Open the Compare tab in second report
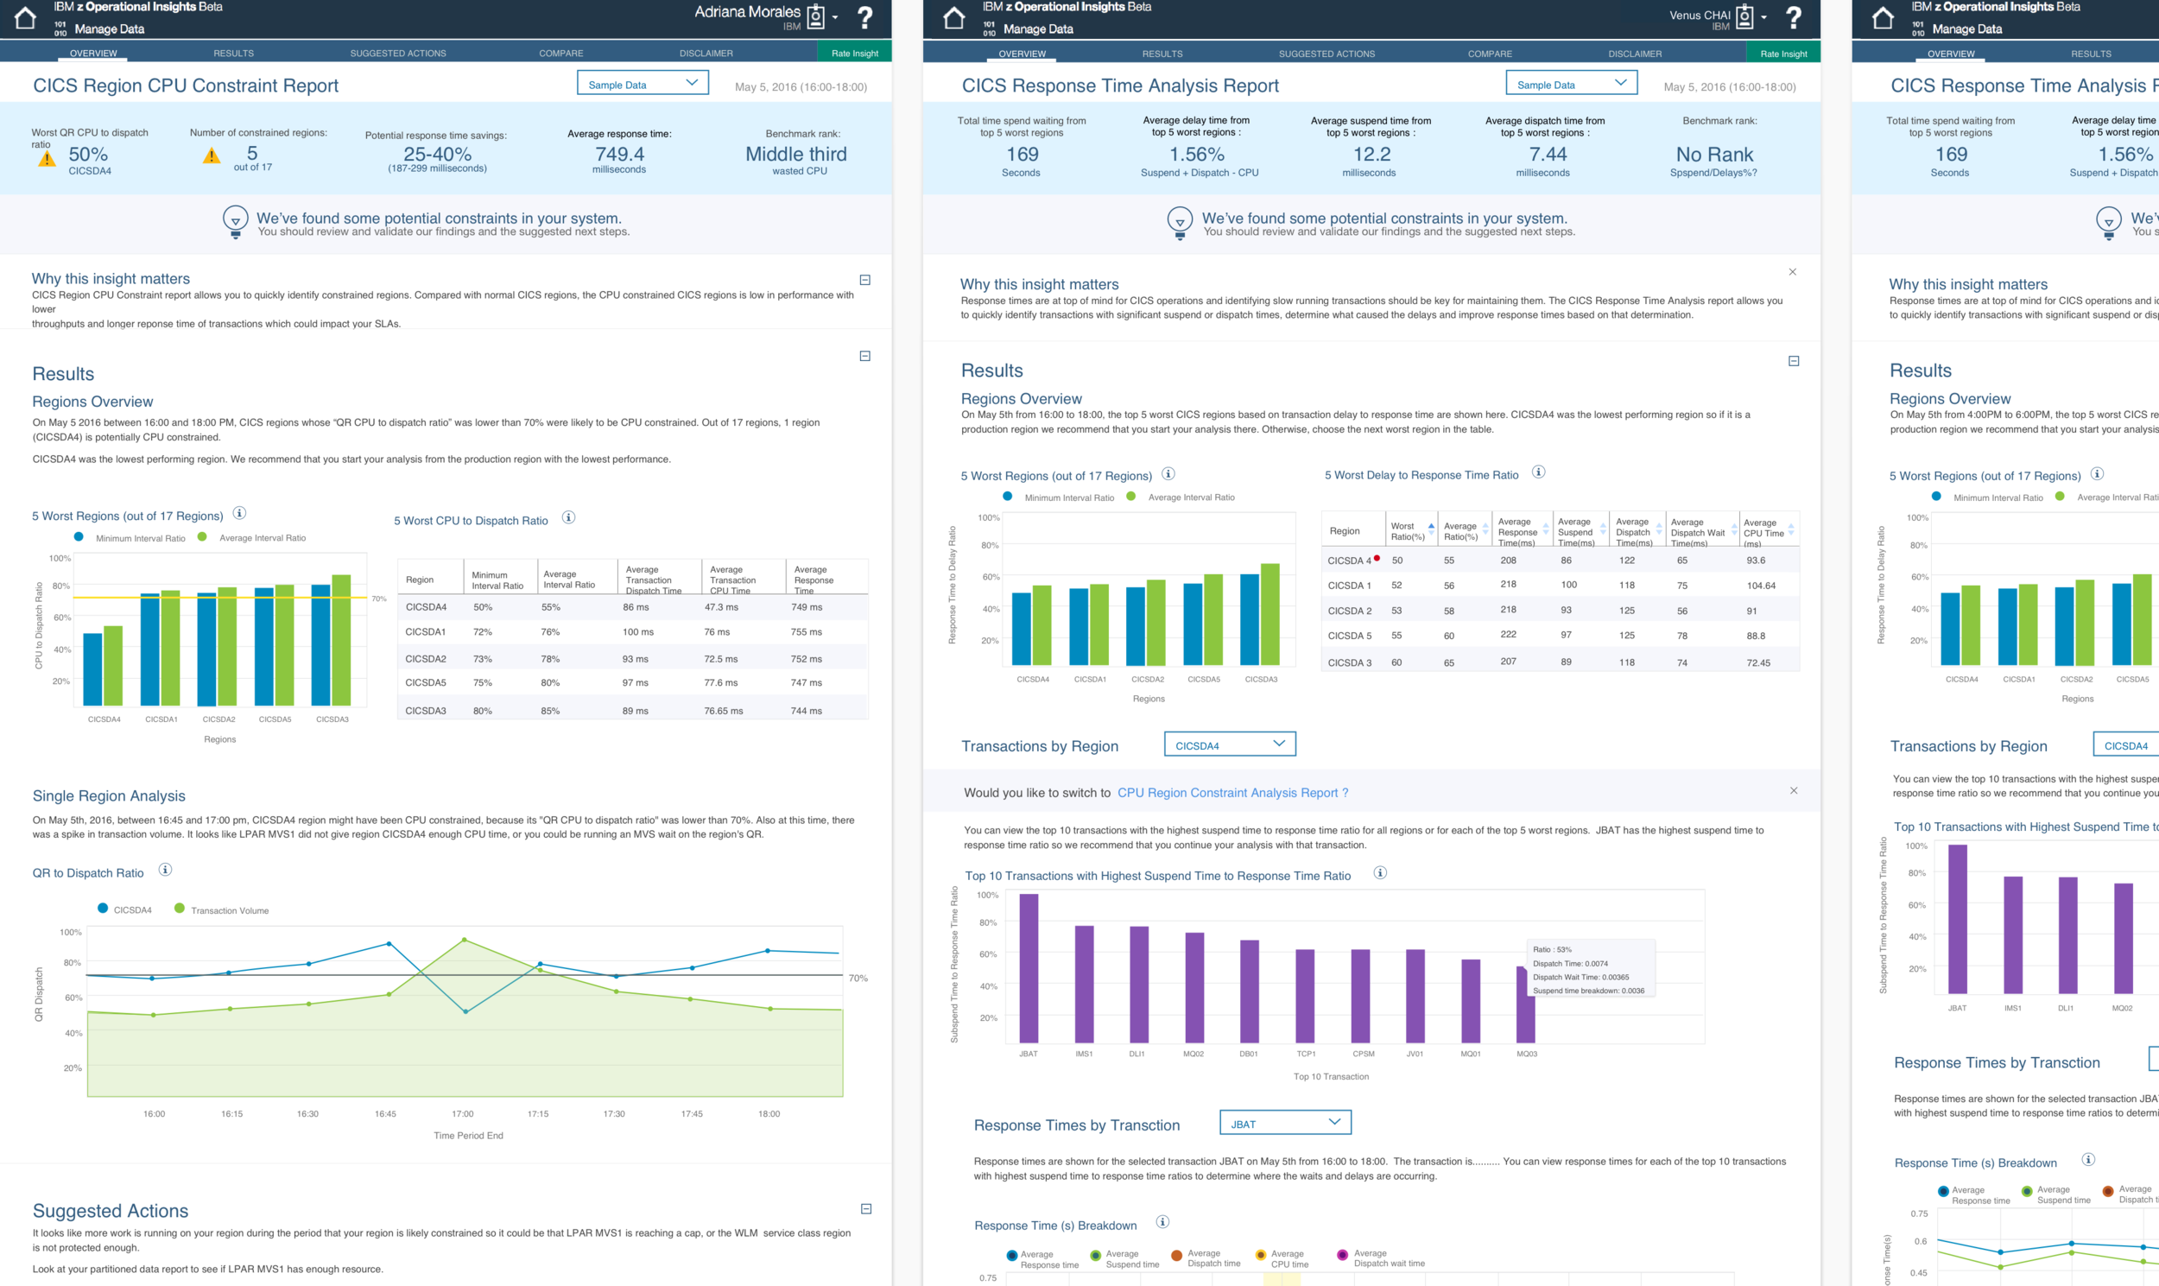The image size is (2159, 1286). coord(1490,54)
